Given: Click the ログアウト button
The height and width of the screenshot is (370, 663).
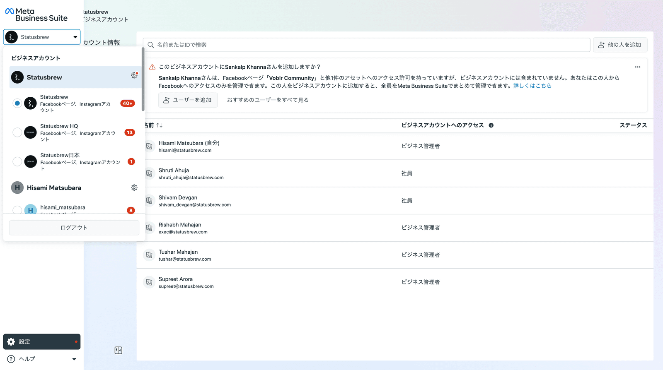Looking at the screenshot, I should point(74,228).
